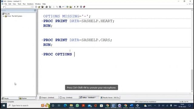Open the Window menu
The height and width of the screenshot is (109, 194).
[x=38, y=4]
